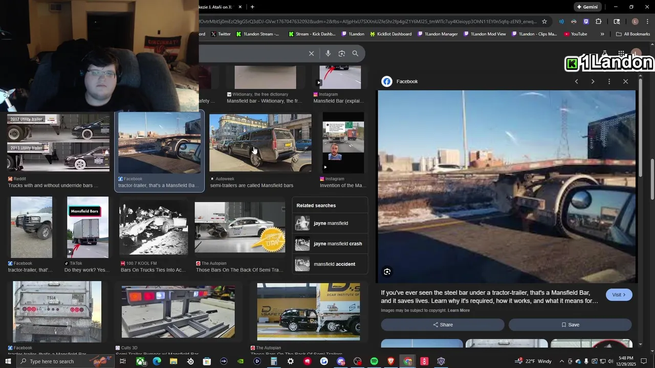The width and height of the screenshot is (655, 368).
Task: Open Facebook source header in preview panel
Action: [400, 81]
